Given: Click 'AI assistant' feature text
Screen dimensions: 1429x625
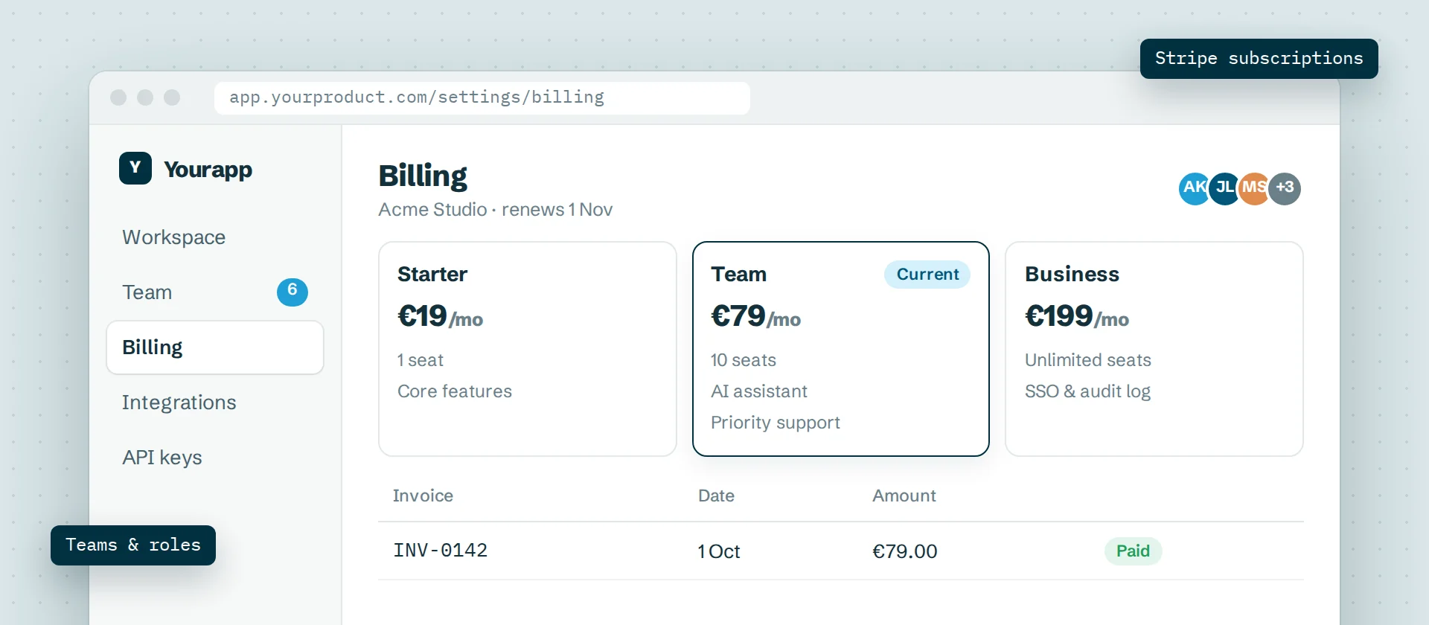Looking at the screenshot, I should click(759, 391).
